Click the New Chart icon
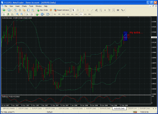The height and width of the screenshot is (114, 158). (4, 10)
